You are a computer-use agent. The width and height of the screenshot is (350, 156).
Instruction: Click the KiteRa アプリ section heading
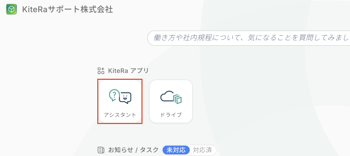pyautogui.click(x=128, y=71)
